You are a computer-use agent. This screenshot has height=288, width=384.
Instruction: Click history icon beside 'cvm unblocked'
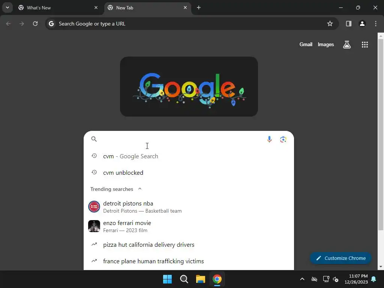pos(94,172)
